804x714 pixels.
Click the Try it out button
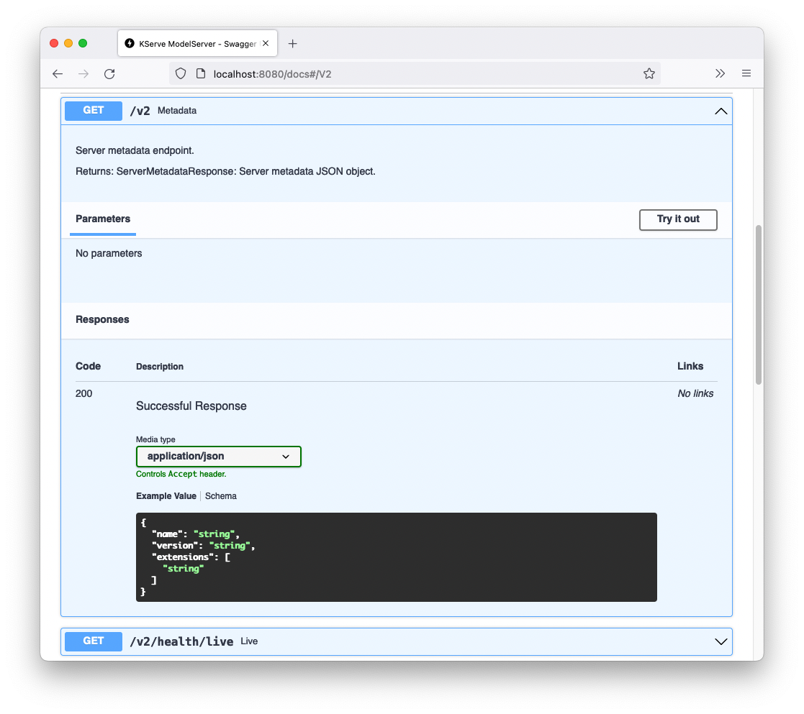pos(677,220)
